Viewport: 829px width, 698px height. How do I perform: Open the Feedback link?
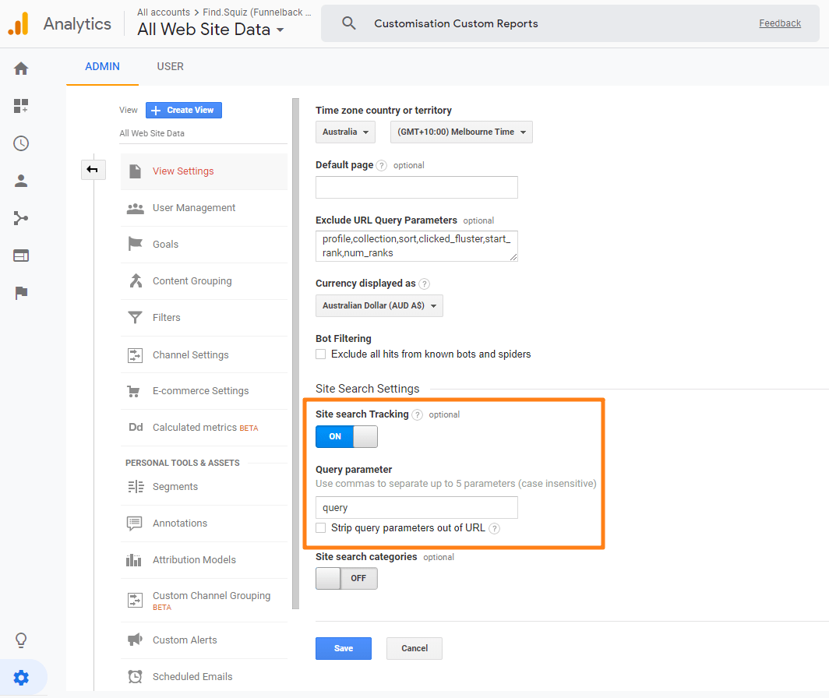(x=780, y=23)
